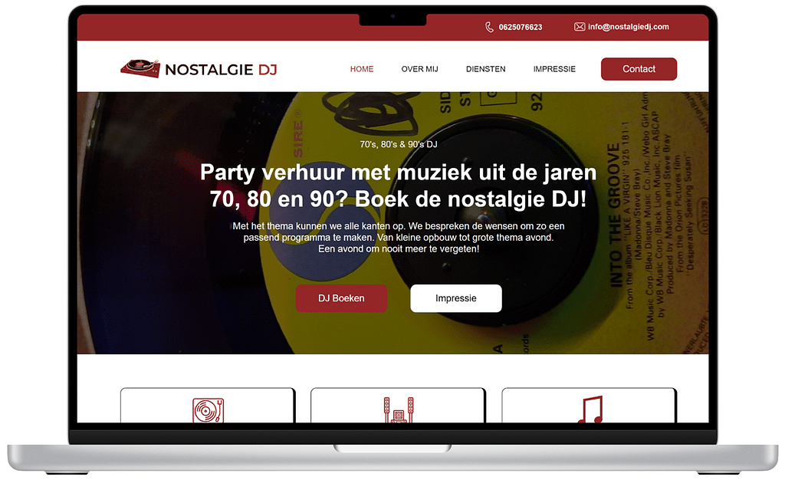Screen dimensions: 785x480
Task: Click the 70's, 80's & 90's DJ subtitle
Action: (x=399, y=144)
